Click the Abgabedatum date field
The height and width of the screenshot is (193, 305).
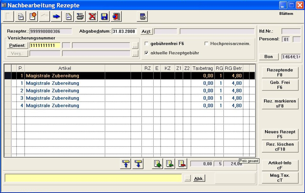point(124,31)
